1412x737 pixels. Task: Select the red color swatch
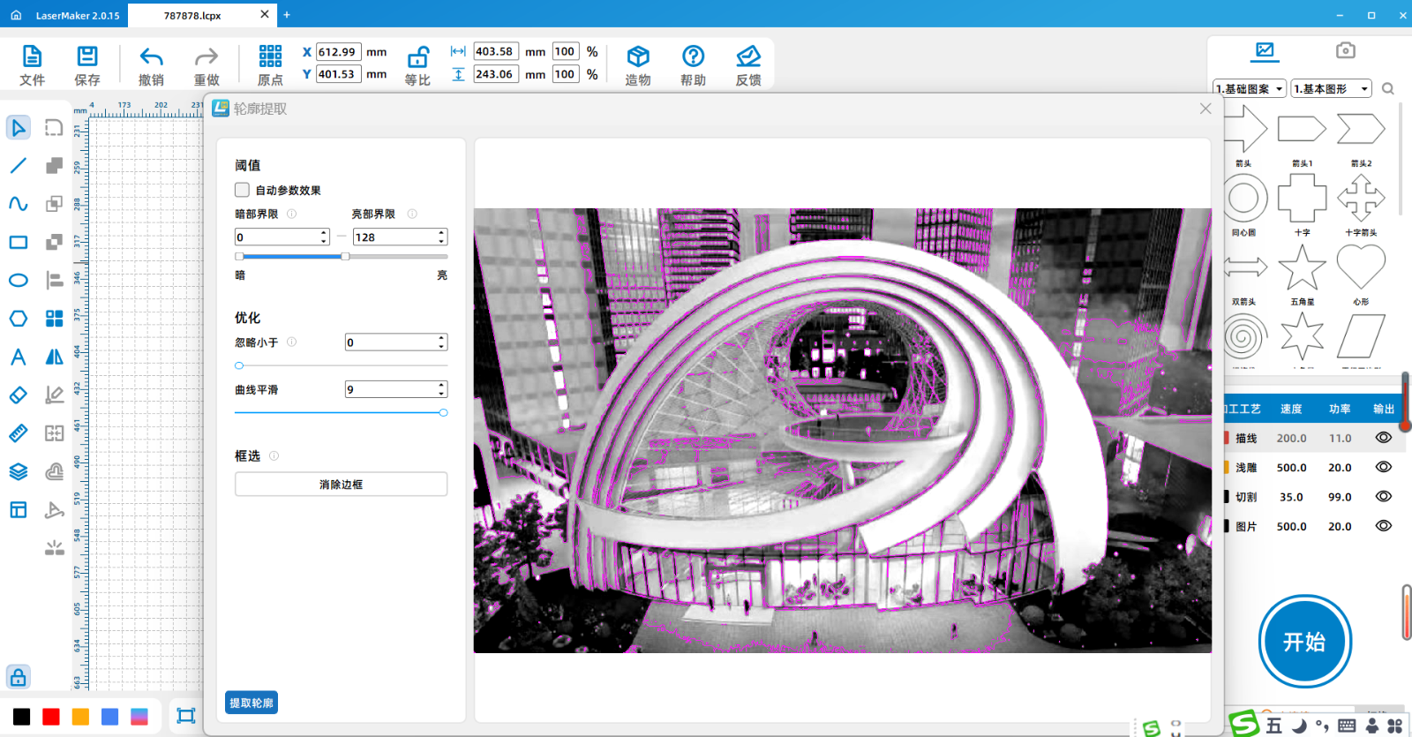click(51, 717)
